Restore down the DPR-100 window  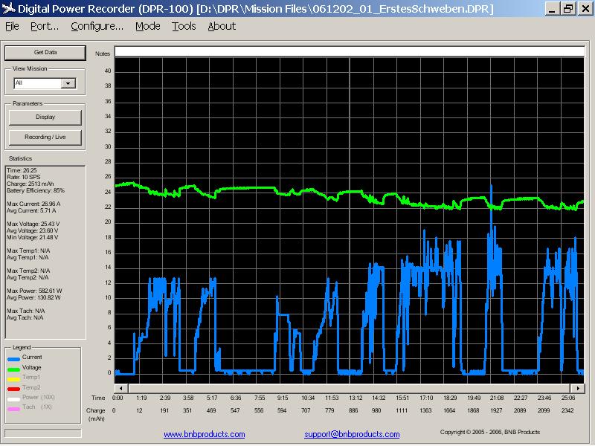(568, 8)
